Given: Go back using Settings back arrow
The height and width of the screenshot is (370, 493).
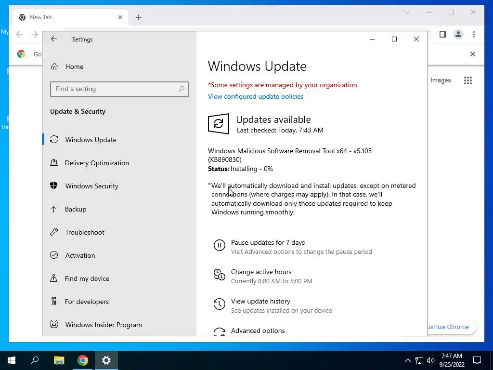Looking at the screenshot, I should [x=54, y=39].
